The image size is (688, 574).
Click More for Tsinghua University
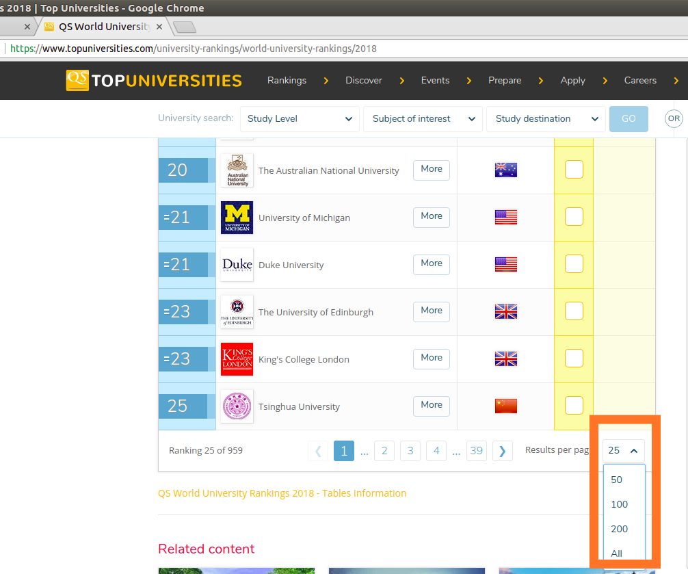tap(432, 406)
